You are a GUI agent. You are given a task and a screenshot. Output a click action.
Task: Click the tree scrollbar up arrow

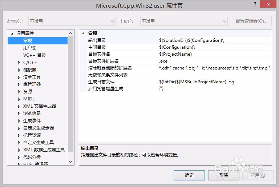pyautogui.click(x=70, y=33)
